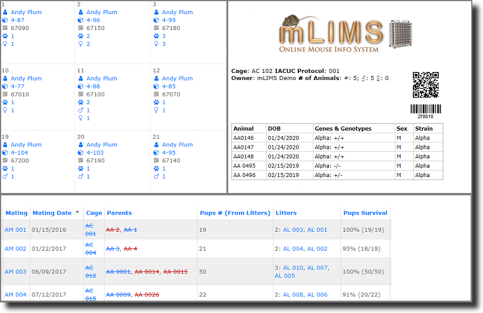Open mating record AM 003
Screen dimensions: 483x313
pyautogui.click(x=15, y=272)
